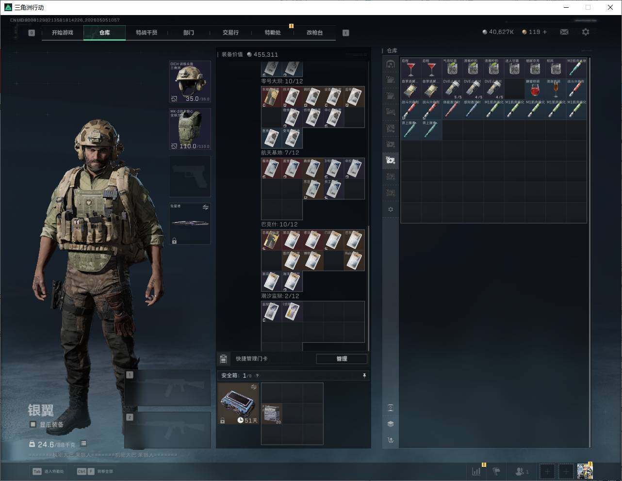Open the player avatar in bottom right
Screen dimensions: 622x481
click(x=585, y=471)
